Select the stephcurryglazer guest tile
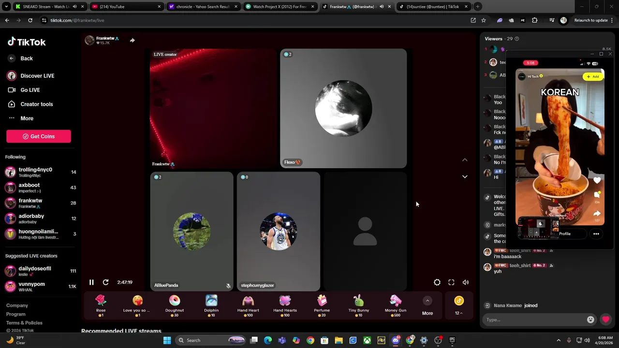Image resolution: width=619 pixels, height=348 pixels. (278, 232)
